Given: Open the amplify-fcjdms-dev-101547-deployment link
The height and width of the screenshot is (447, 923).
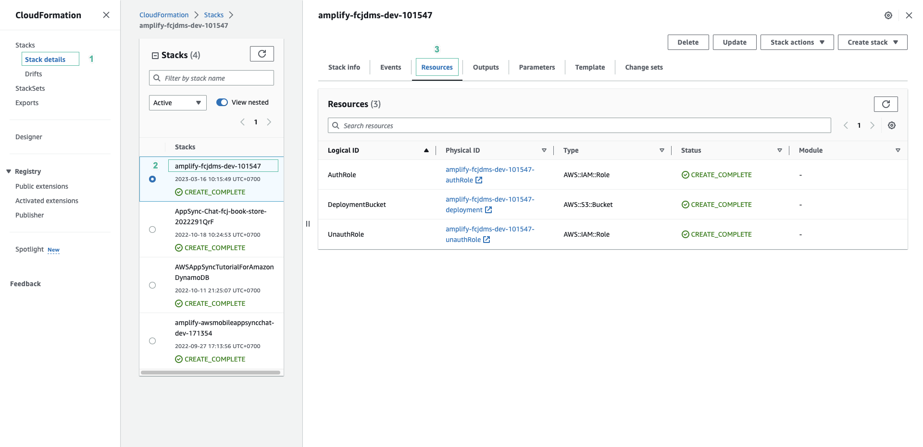Looking at the screenshot, I should pyautogui.click(x=490, y=205).
